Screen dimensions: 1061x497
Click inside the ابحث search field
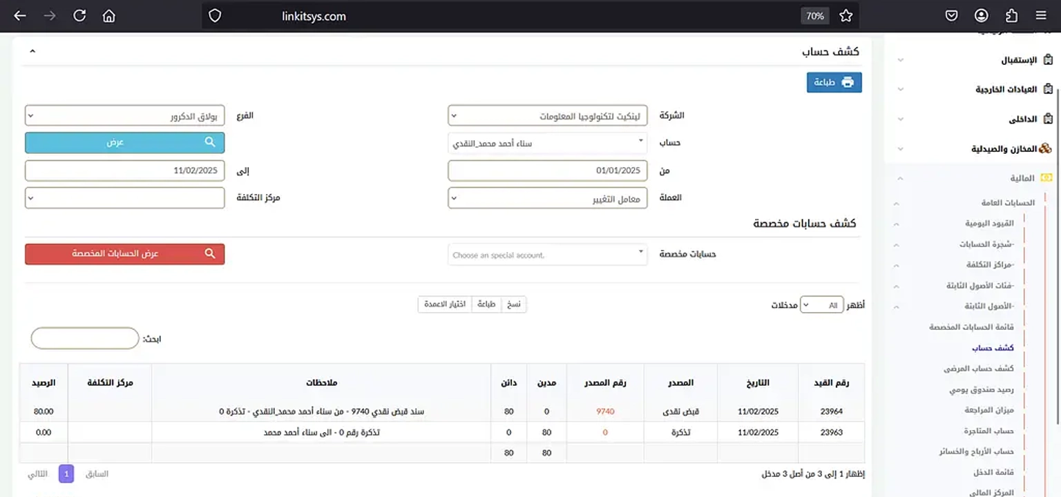click(84, 338)
